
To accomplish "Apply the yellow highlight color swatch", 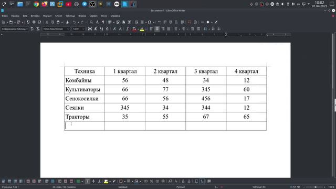I will click(x=142, y=29).
